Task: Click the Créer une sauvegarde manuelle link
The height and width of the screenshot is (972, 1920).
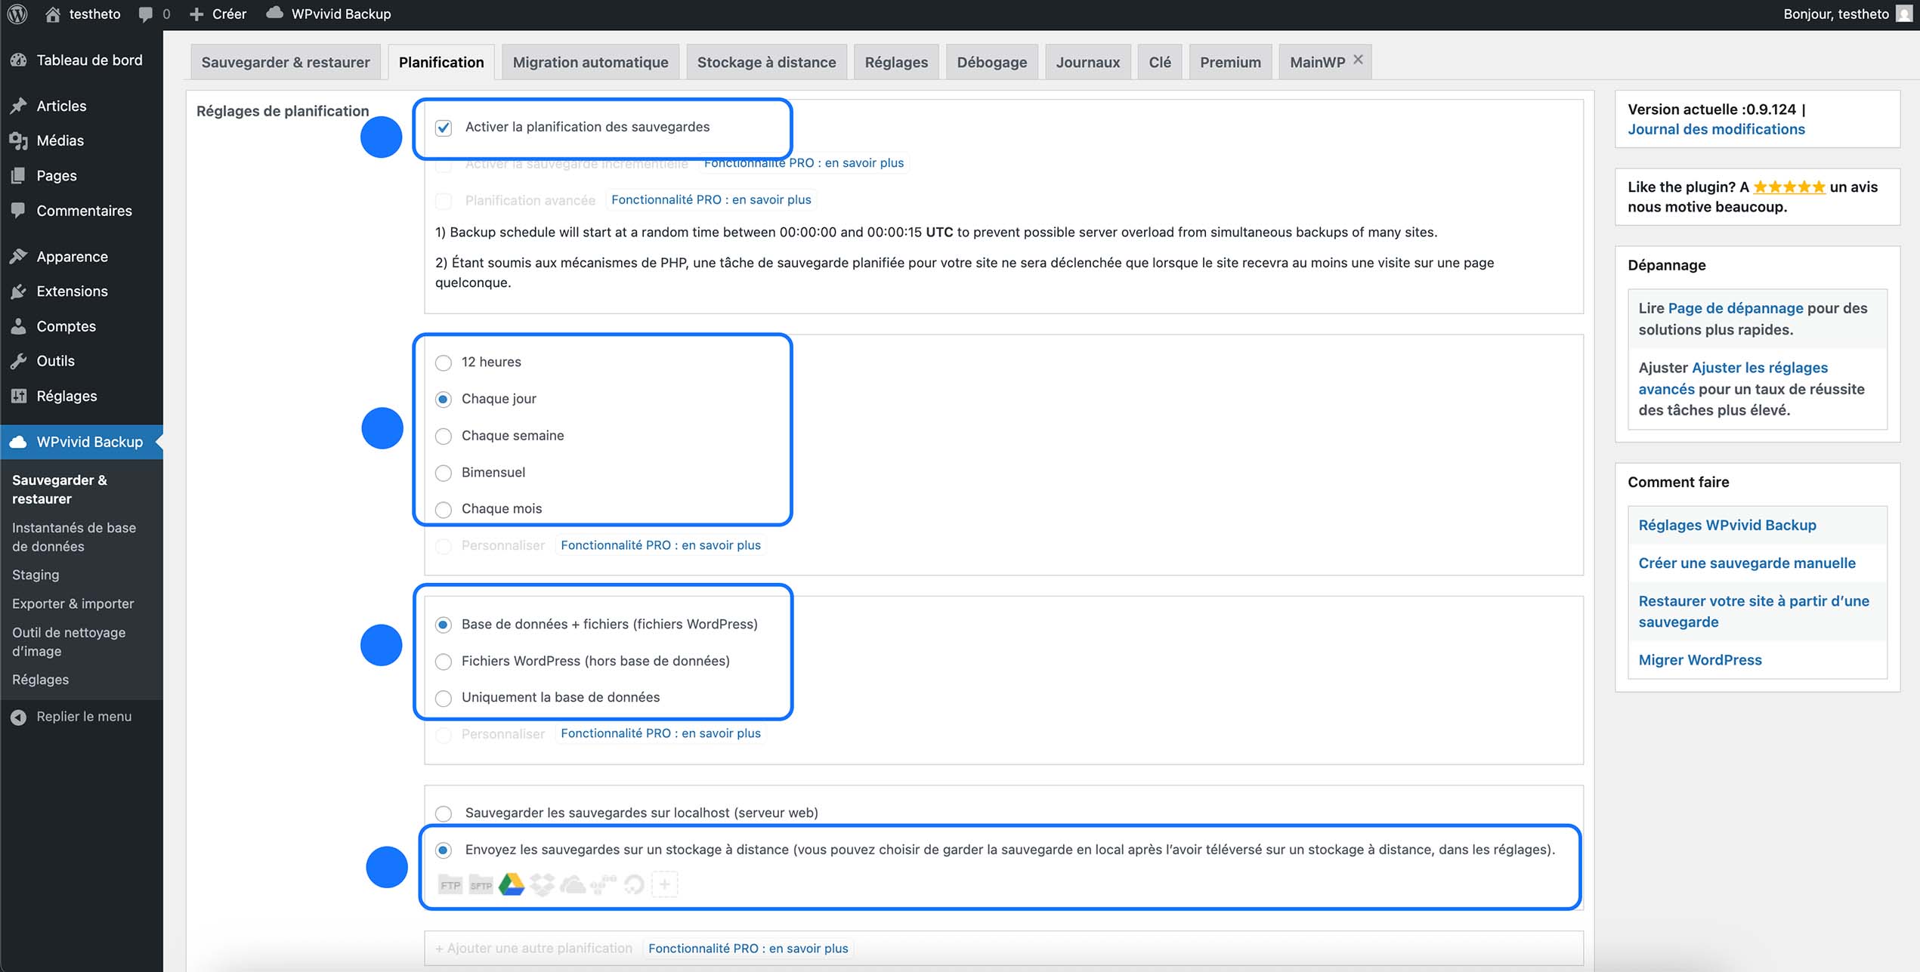Action: (1746, 563)
